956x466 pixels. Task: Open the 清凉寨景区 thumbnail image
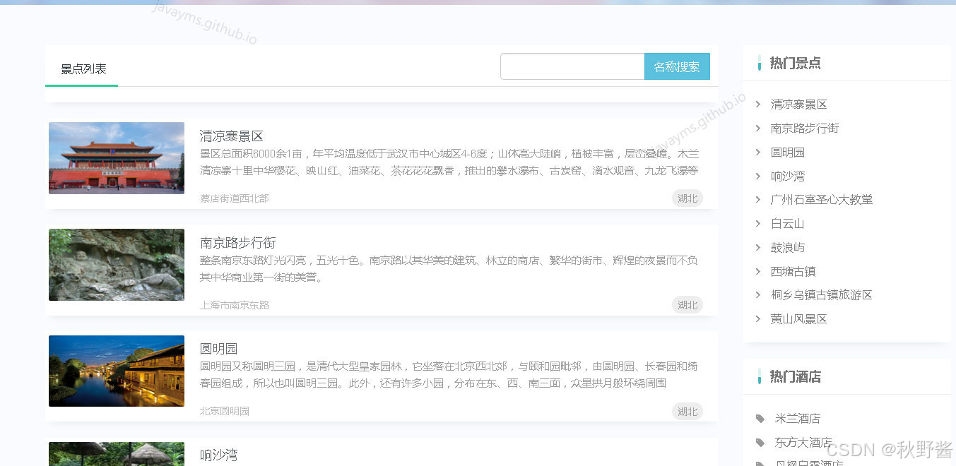117,158
